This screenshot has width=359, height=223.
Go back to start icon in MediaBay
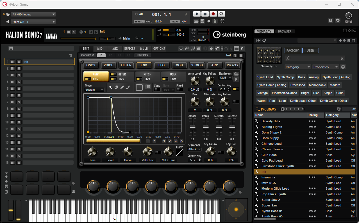point(258,41)
